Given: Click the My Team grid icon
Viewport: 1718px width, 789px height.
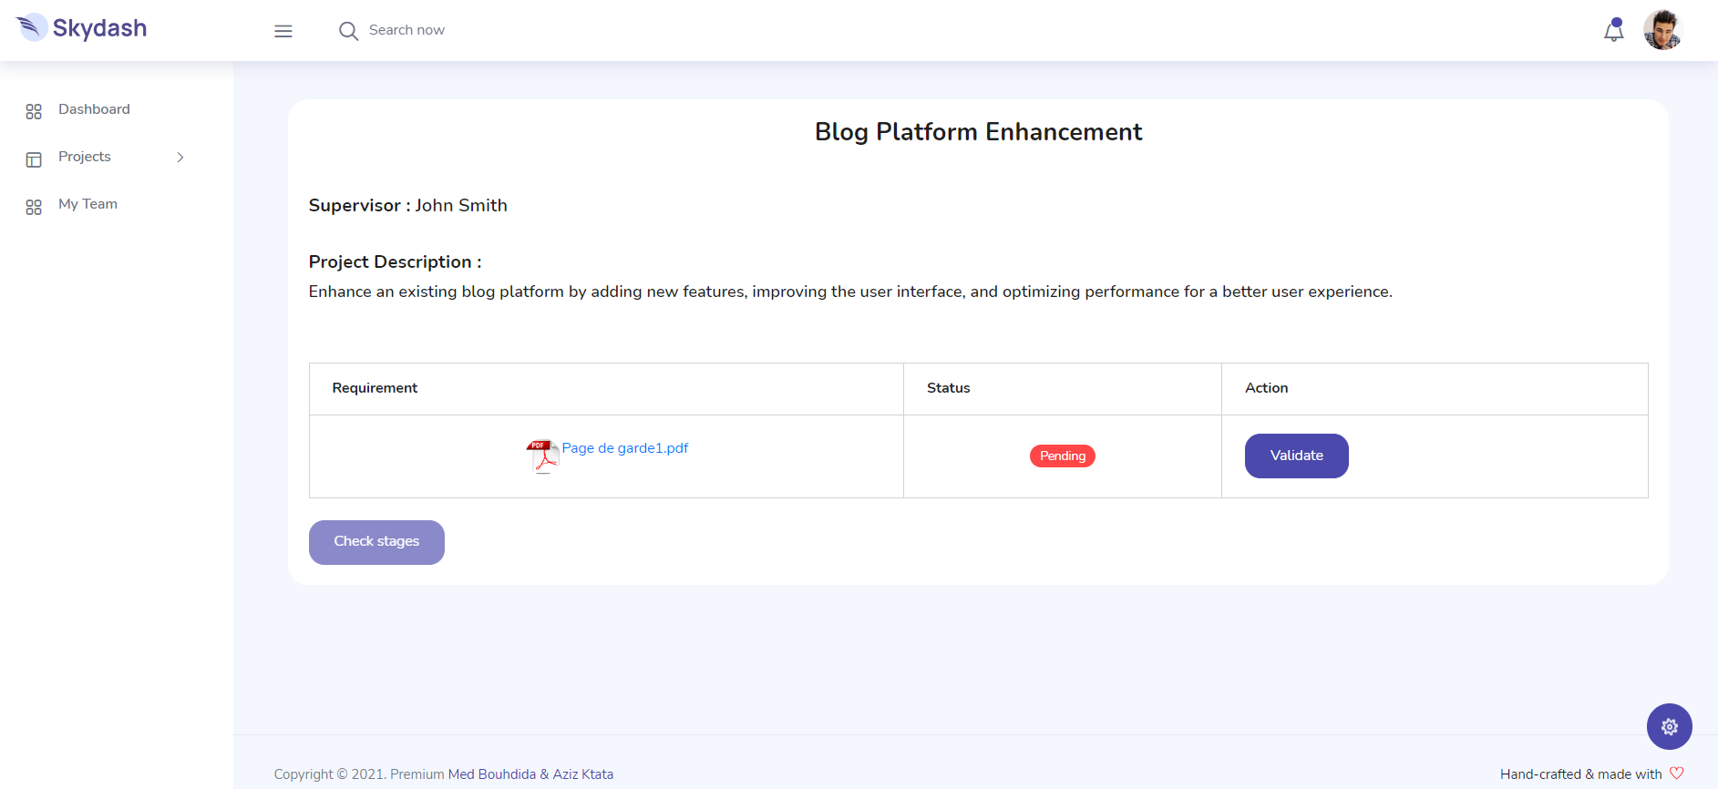Looking at the screenshot, I should (34, 207).
